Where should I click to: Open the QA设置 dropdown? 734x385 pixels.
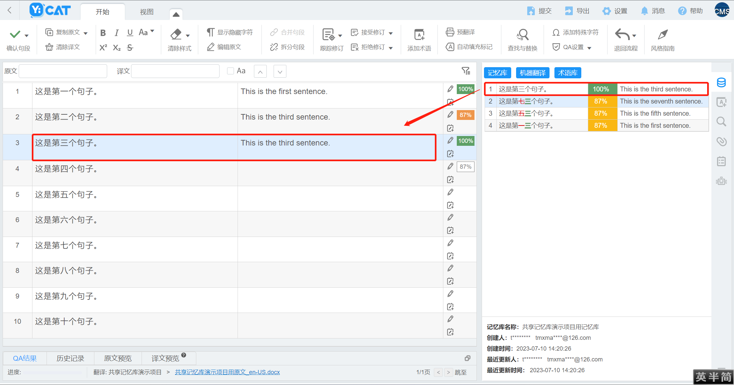[589, 48]
